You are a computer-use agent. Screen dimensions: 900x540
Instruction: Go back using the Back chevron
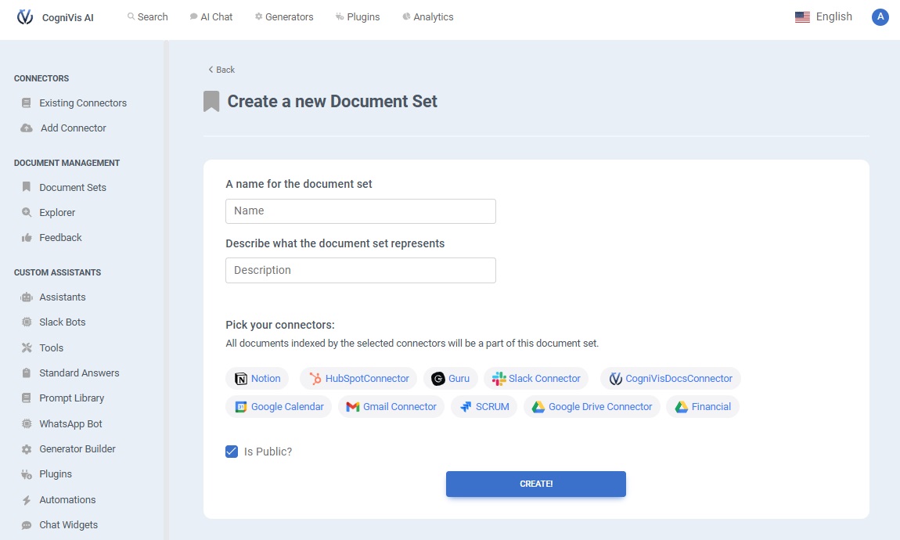(221, 70)
